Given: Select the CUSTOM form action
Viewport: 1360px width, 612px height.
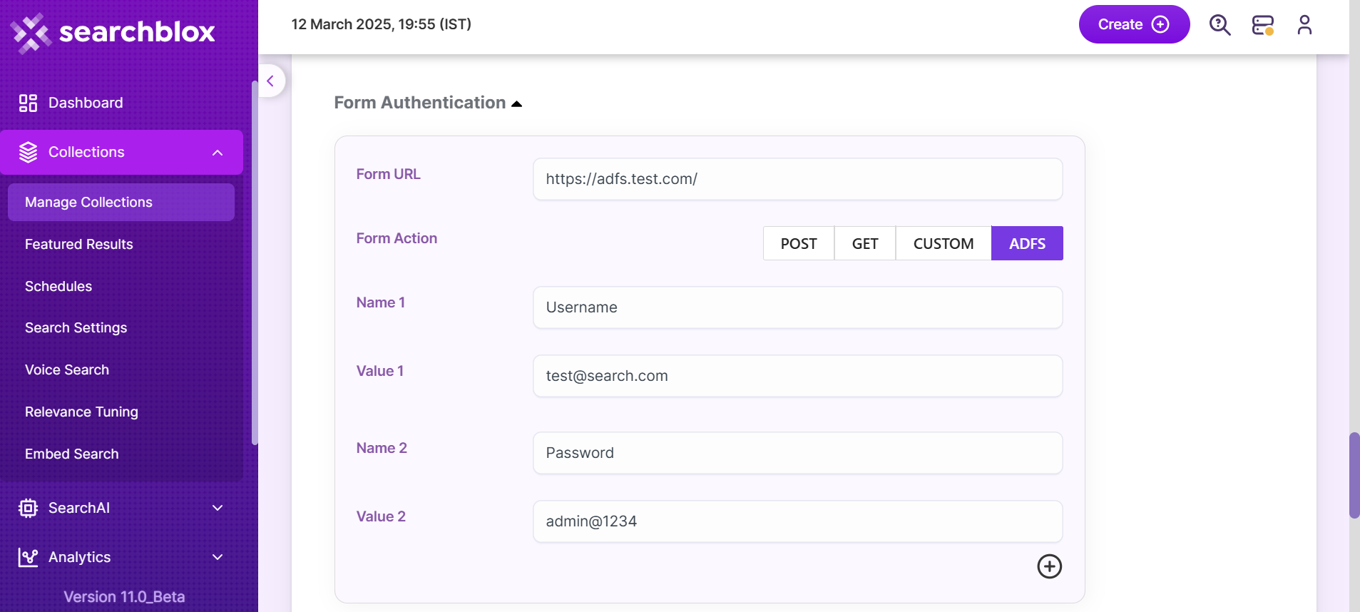Looking at the screenshot, I should tap(944, 243).
